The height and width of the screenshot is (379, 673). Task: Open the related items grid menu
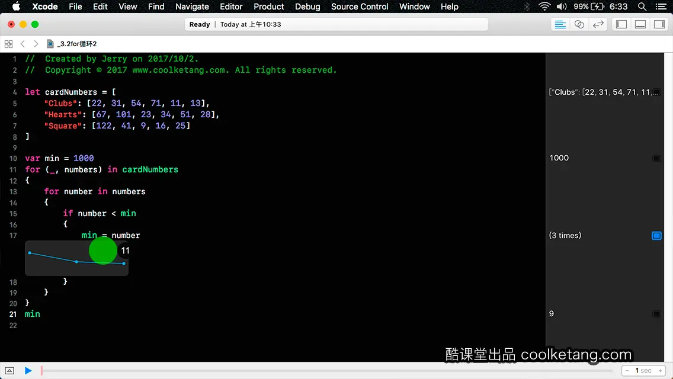[x=8, y=44]
